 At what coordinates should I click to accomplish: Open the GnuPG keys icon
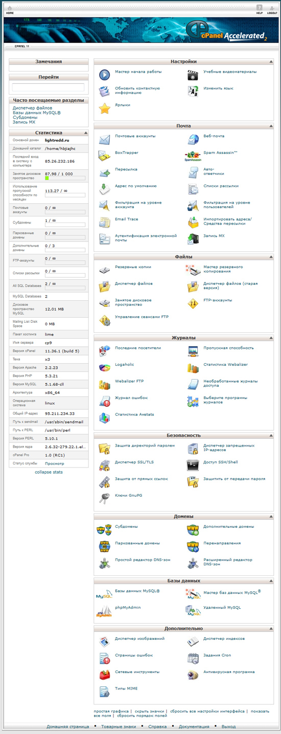[x=104, y=498]
